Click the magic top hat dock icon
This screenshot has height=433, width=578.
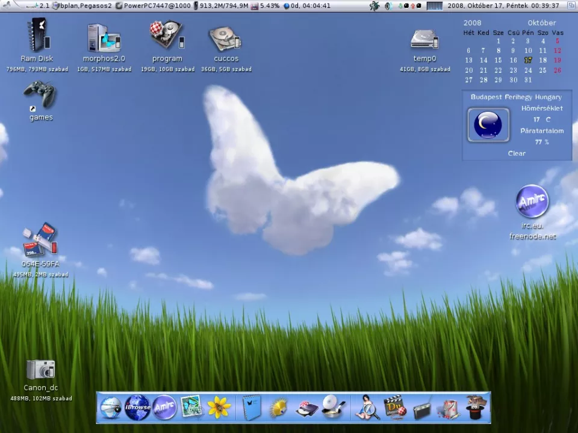tap(476, 407)
